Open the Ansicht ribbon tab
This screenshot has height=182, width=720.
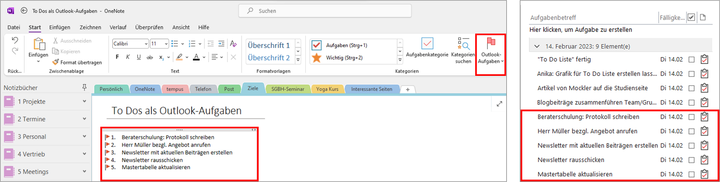pyautogui.click(x=181, y=27)
